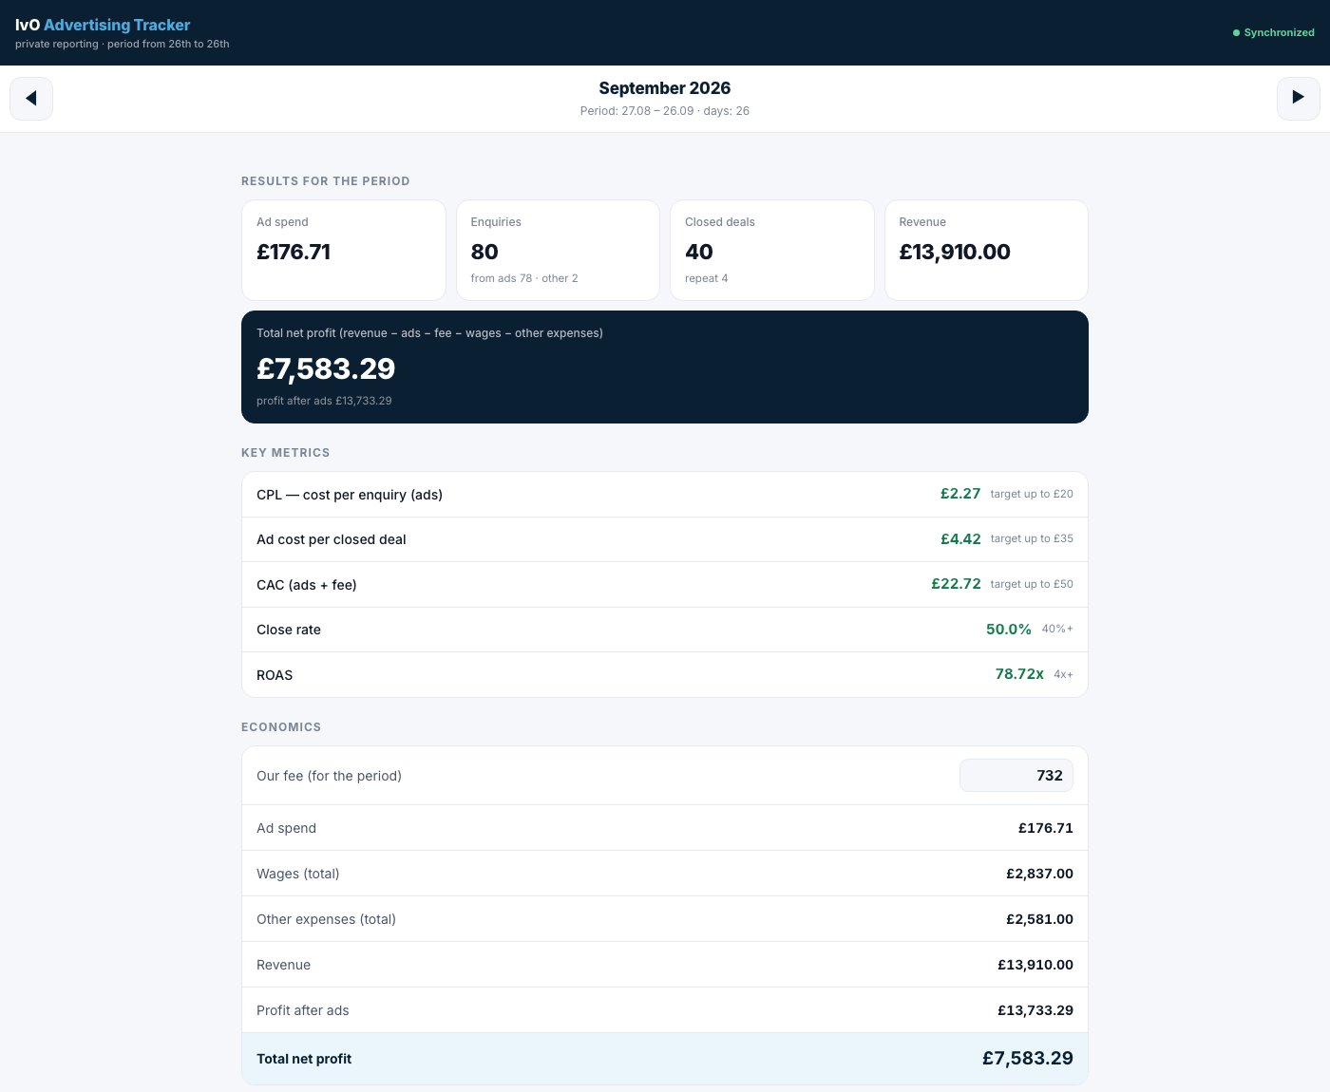Select the CPL value £2.27
The height and width of the screenshot is (1092, 1330).
960,494
